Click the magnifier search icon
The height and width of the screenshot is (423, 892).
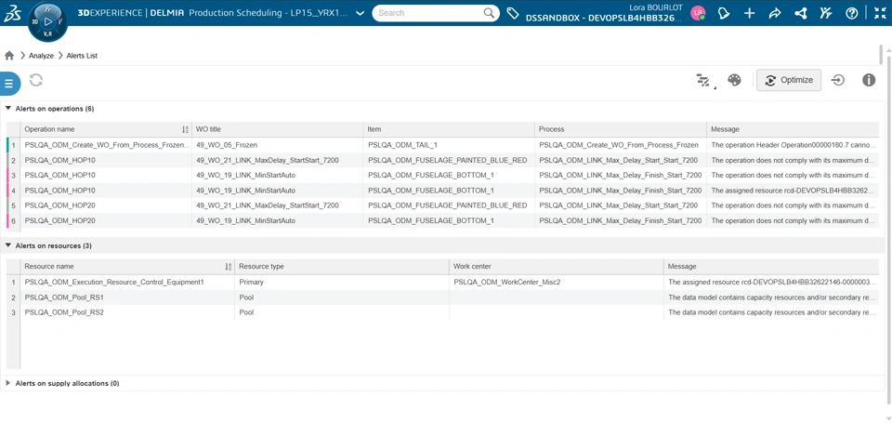point(490,13)
